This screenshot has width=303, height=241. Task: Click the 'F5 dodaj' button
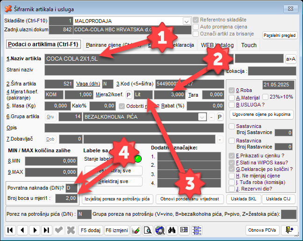(90, 230)
